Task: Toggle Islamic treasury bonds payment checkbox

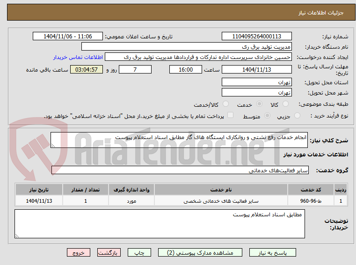Action: pos(231,115)
